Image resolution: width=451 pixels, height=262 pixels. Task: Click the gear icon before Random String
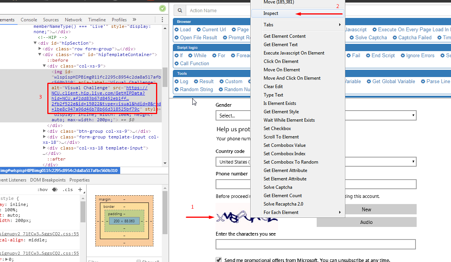coord(177,90)
